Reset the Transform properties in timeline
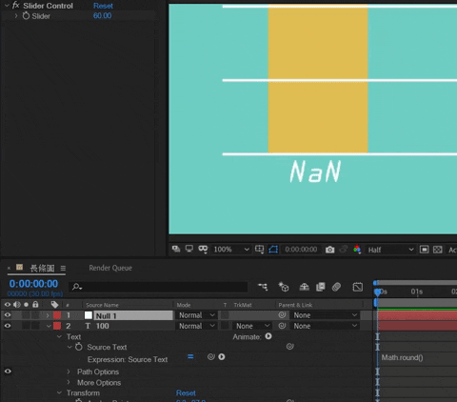 tap(186, 393)
